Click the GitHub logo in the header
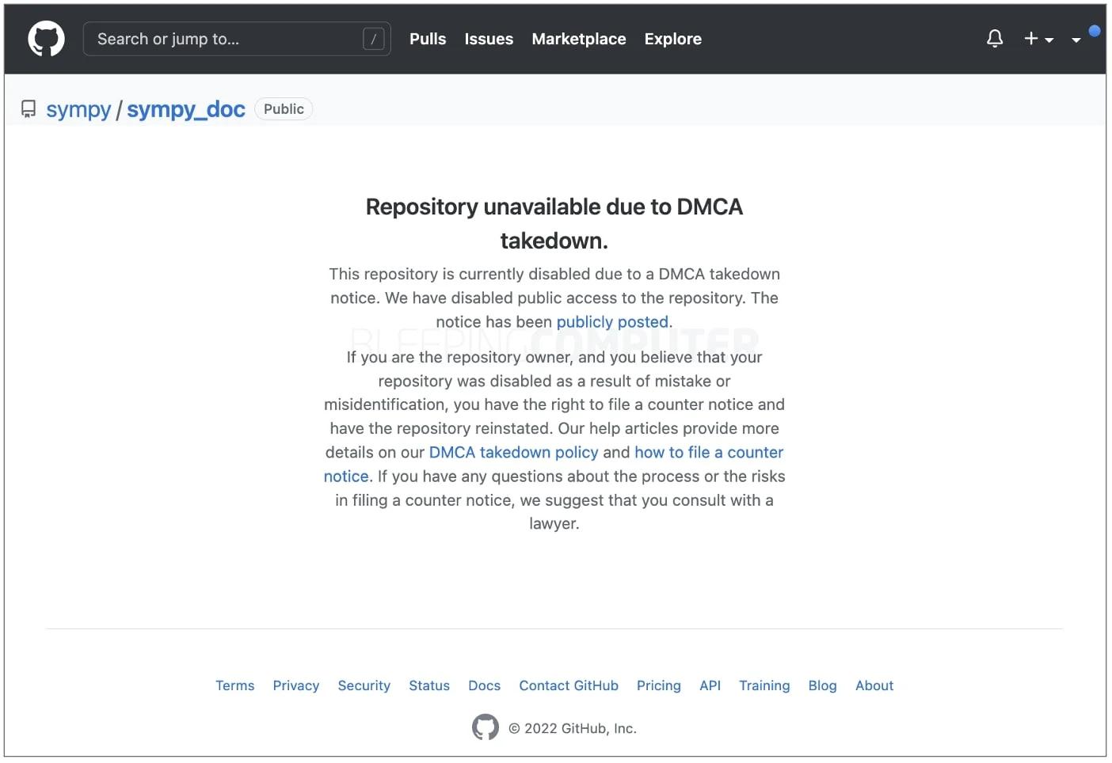 [45, 38]
